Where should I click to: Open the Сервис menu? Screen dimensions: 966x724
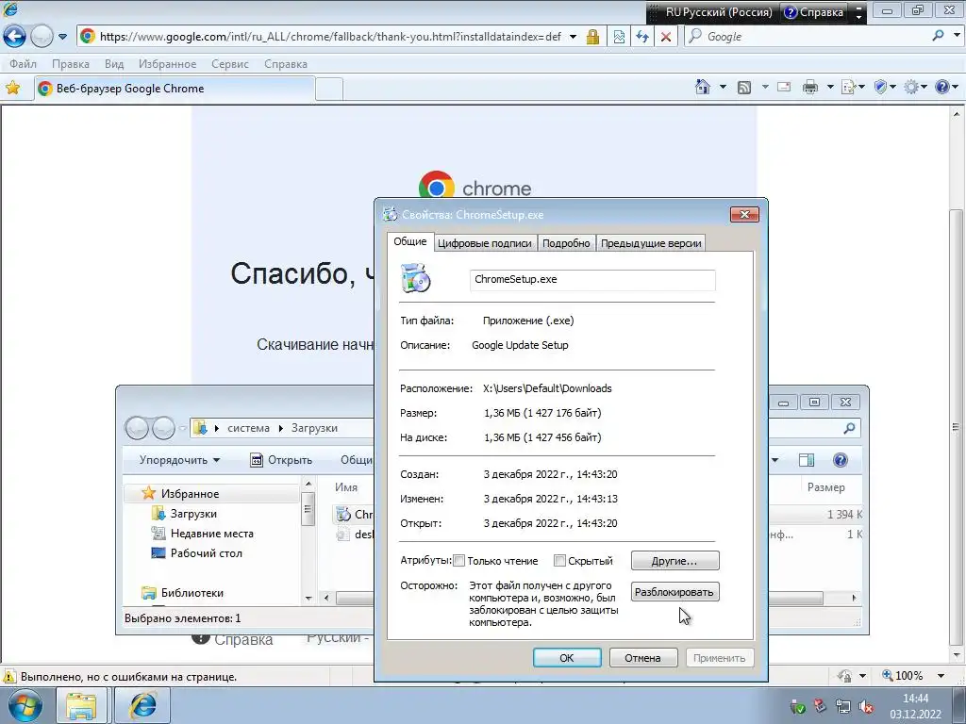[x=230, y=64]
